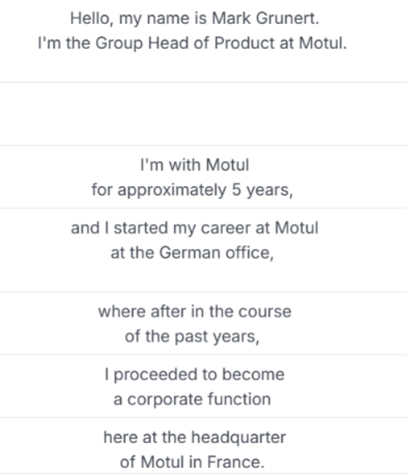Click the "of the past years," line
The width and height of the screenshot is (407, 476).
[192, 337]
